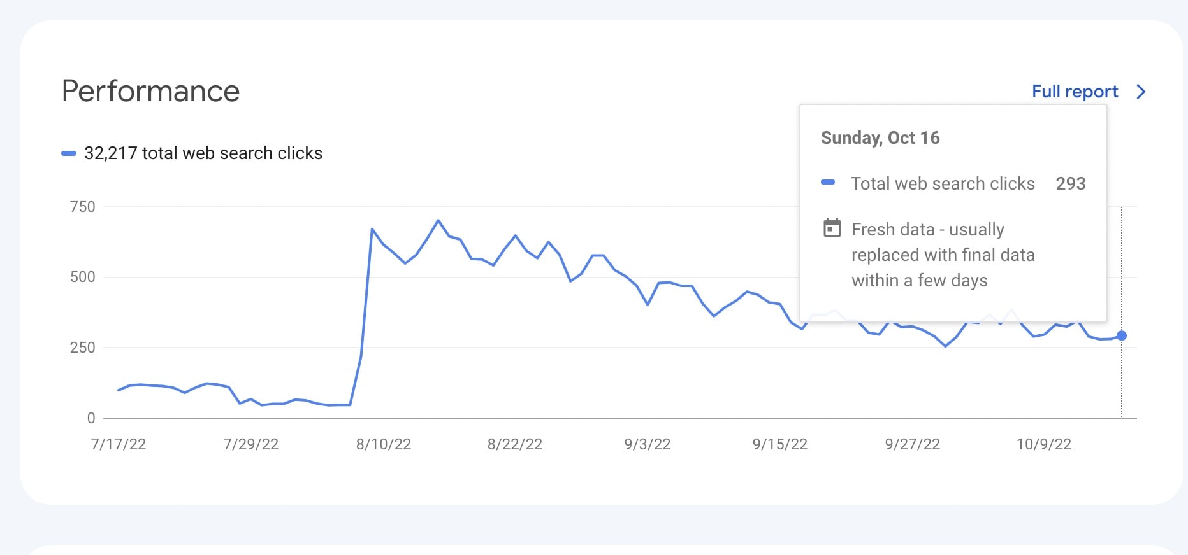Click the chevron arrow beside Full report
The width and height of the screenshot is (1188, 555).
tap(1141, 92)
